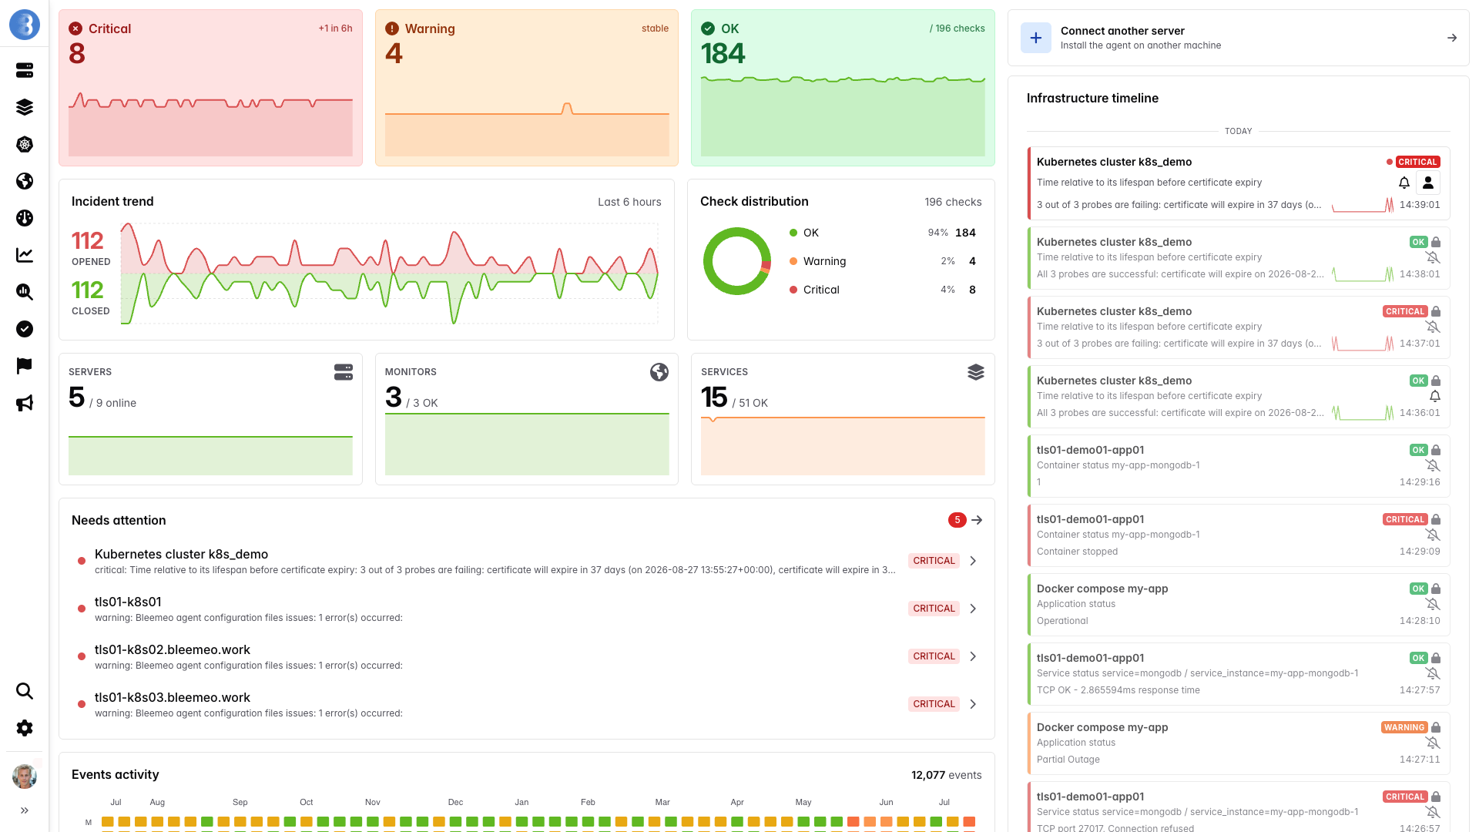
Task: Open the Warning summary card
Action: coord(527,88)
